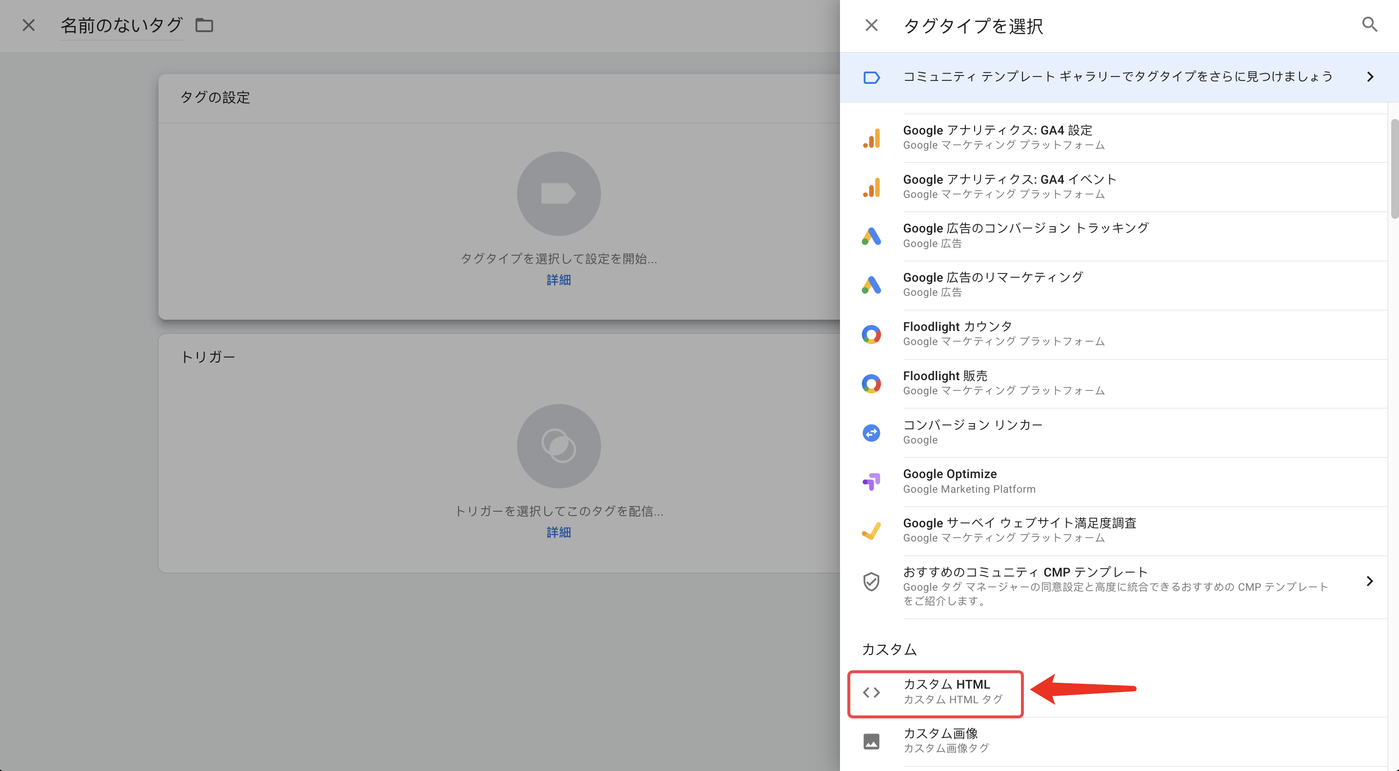Click the CMP template shield icon

click(871, 581)
